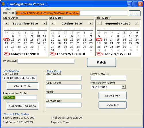The width and height of the screenshot is (144, 128).
Task: Select September 28 in Trial Date calendar
Action: 111,47
